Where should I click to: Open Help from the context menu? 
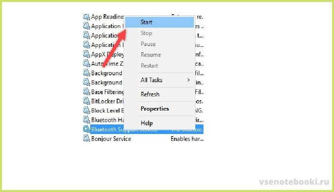coord(147,123)
